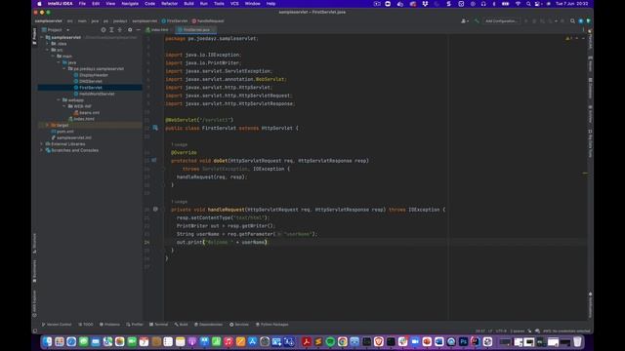
Task: Toggle the Python Packages tool window
Action: pyautogui.click(x=272, y=325)
